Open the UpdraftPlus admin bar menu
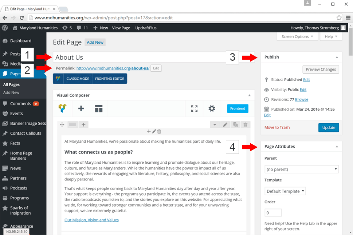The image size is (353, 235). tap(146, 28)
